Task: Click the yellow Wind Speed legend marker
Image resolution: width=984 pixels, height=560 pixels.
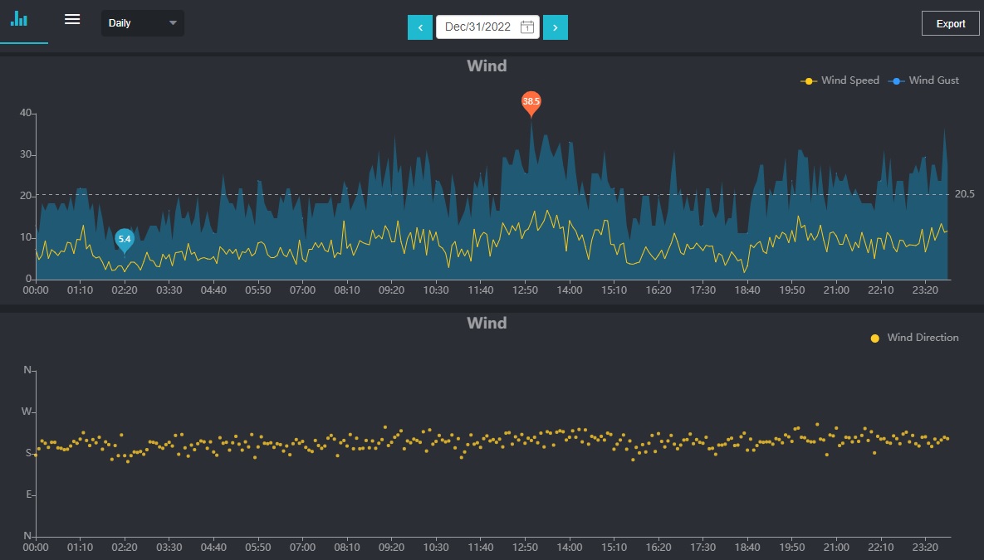Action: click(x=808, y=81)
